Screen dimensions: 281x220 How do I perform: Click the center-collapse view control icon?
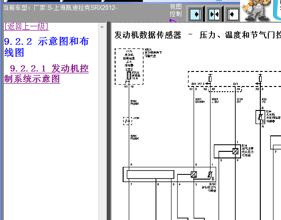(214, 14)
